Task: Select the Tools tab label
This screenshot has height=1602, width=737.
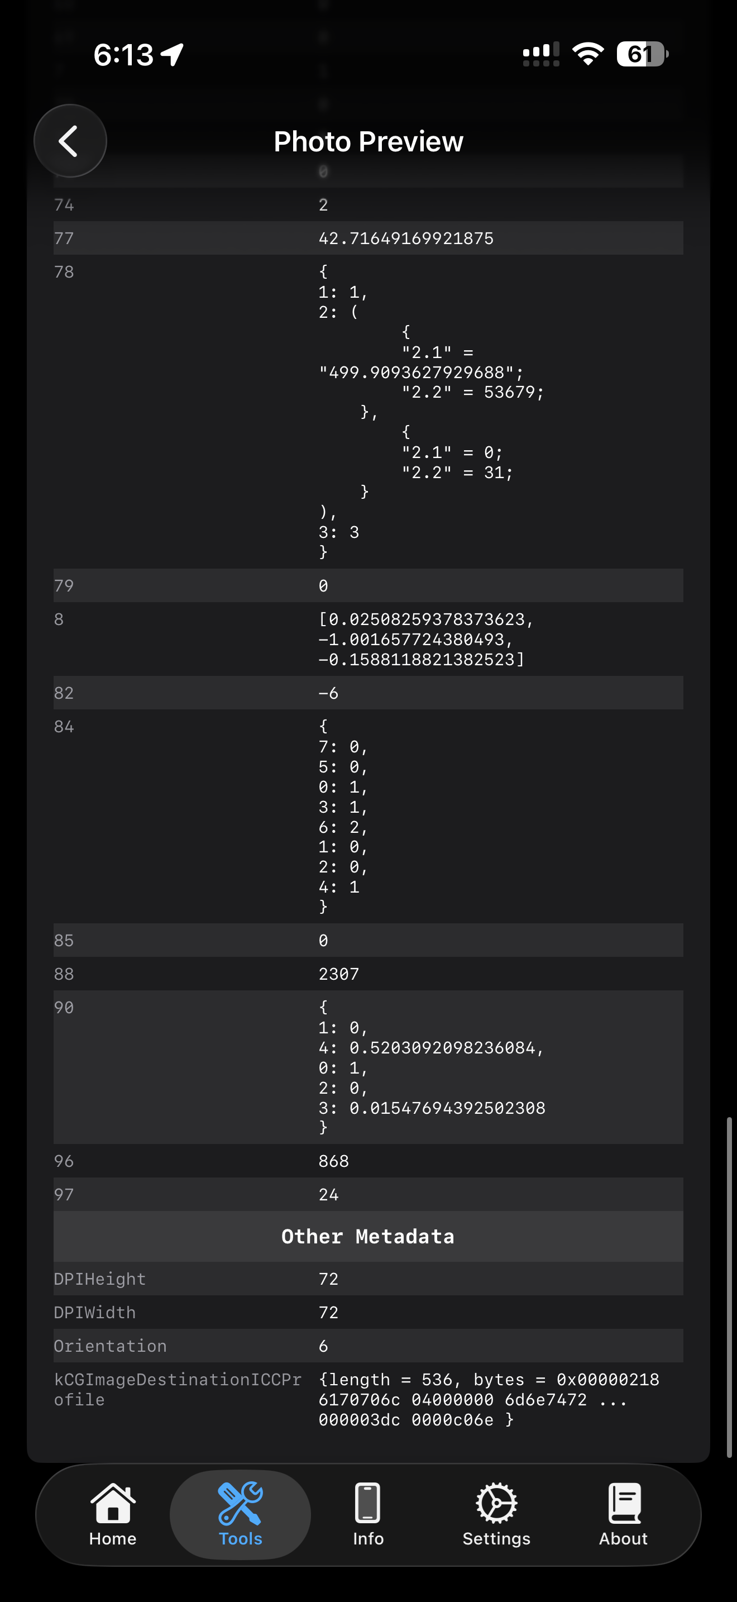Action: (240, 1539)
